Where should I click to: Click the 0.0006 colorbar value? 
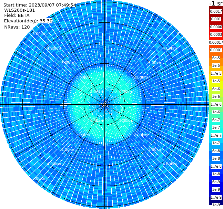pyautogui.click(x=216, y=27)
